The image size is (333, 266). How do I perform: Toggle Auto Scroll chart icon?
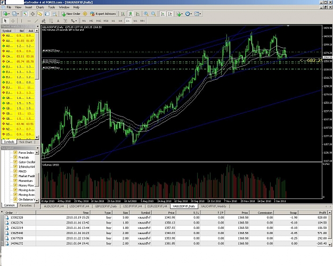click(163, 14)
